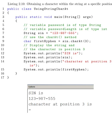The image size is (112, 114).
Task: Click the comment "Display the string and"
Action: click(x=49, y=45)
